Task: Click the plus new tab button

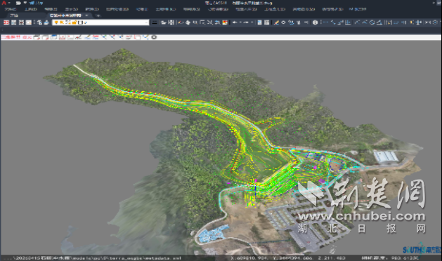Action: [98, 15]
